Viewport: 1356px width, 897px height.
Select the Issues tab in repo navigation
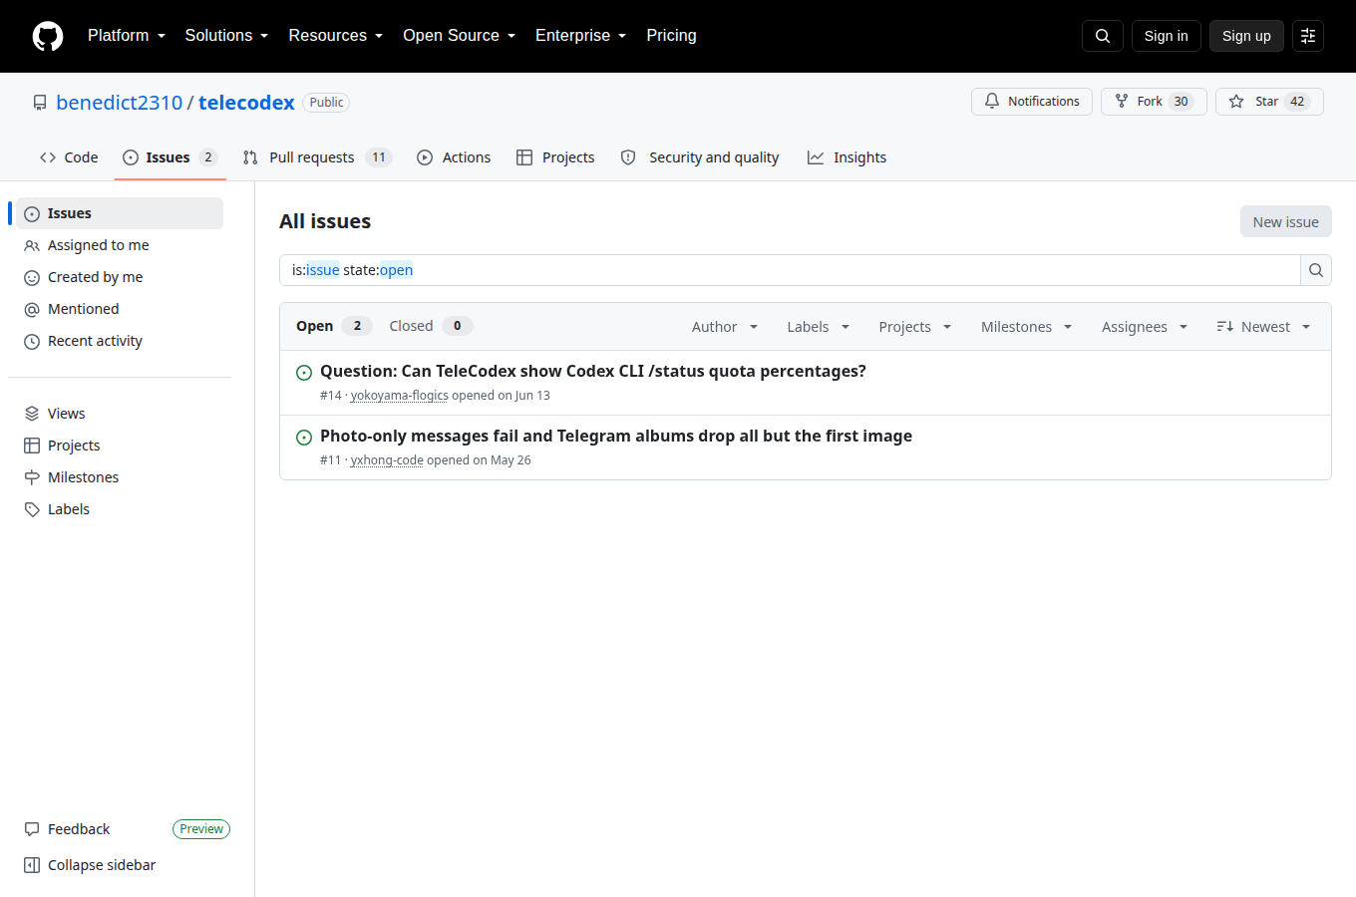[x=170, y=157]
